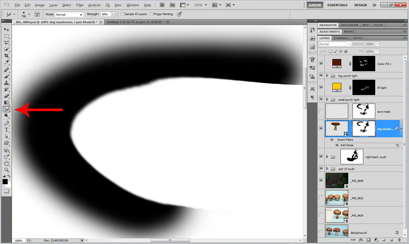
Task: Select the Crop tool
Action: [7, 56]
